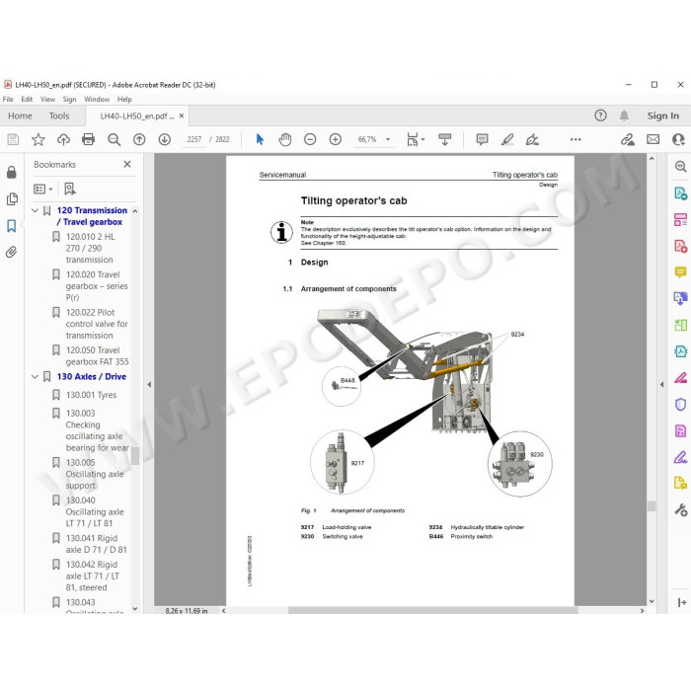Collapse the right tools pane arrow
The image size is (691, 691).
(661, 384)
